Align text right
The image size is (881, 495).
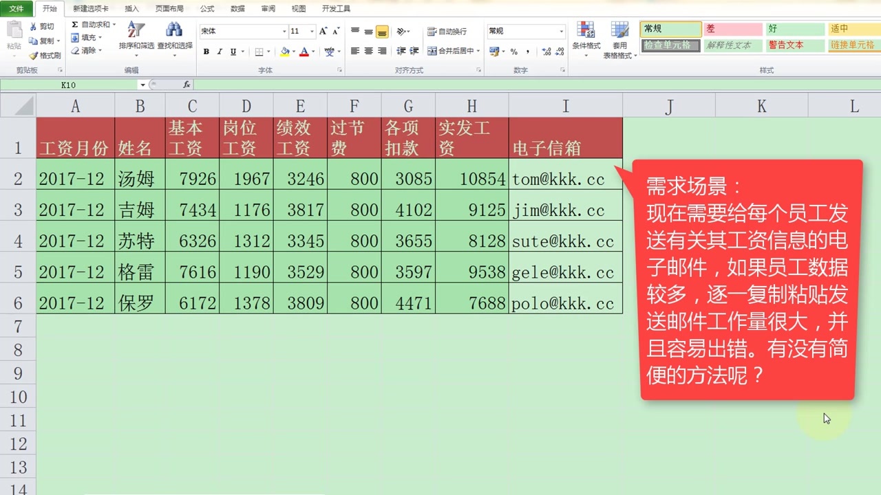click(382, 51)
